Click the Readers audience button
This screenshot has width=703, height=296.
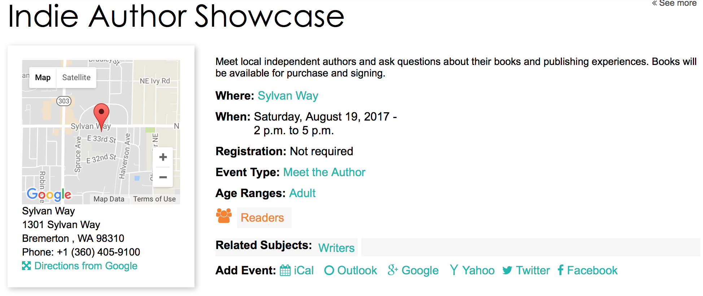click(x=262, y=218)
